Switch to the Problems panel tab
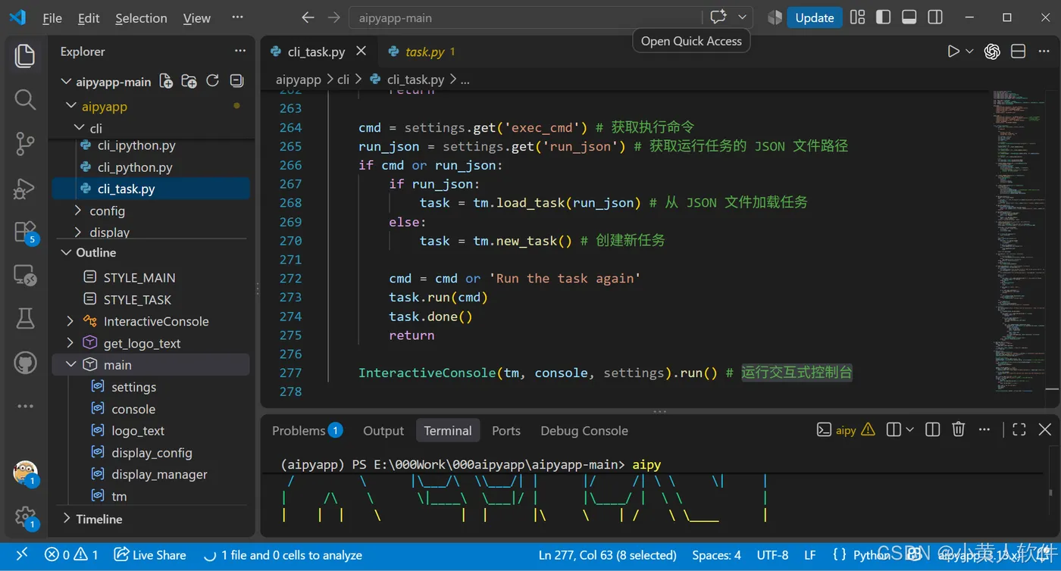This screenshot has height=571, width=1061. (x=307, y=430)
